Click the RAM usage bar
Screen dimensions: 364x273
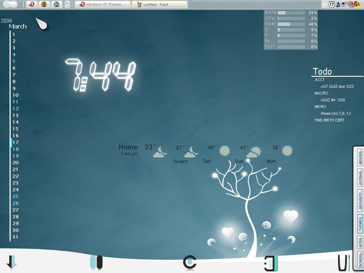291,24
